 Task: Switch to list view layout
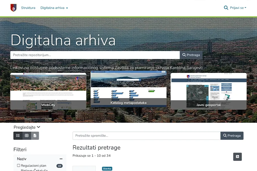[18, 136]
